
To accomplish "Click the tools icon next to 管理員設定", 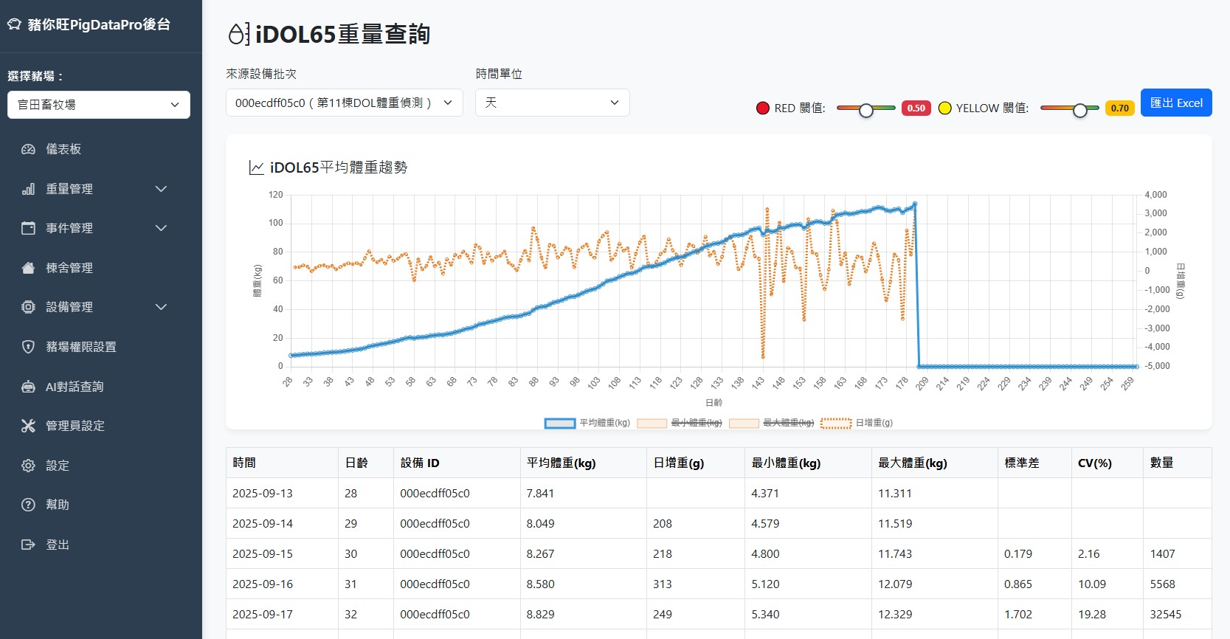I will tap(28, 426).
